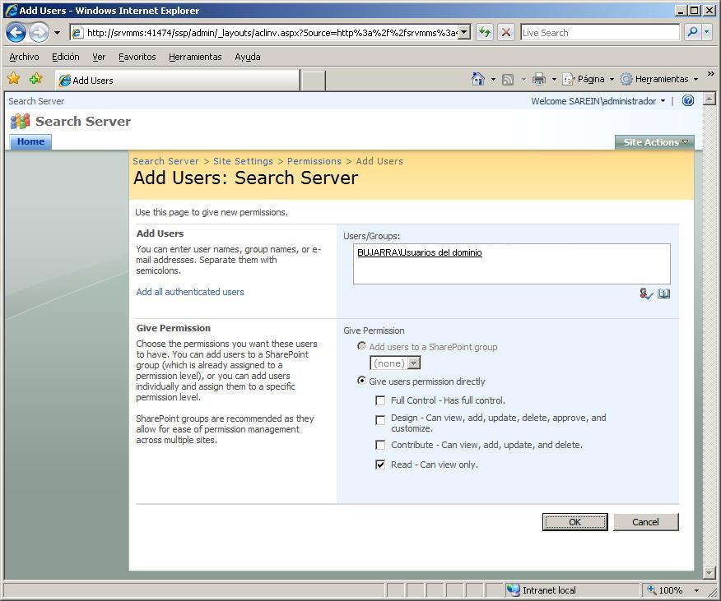This screenshot has width=721, height=601.
Task: Select the Home navigation tab
Action: [x=30, y=141]
